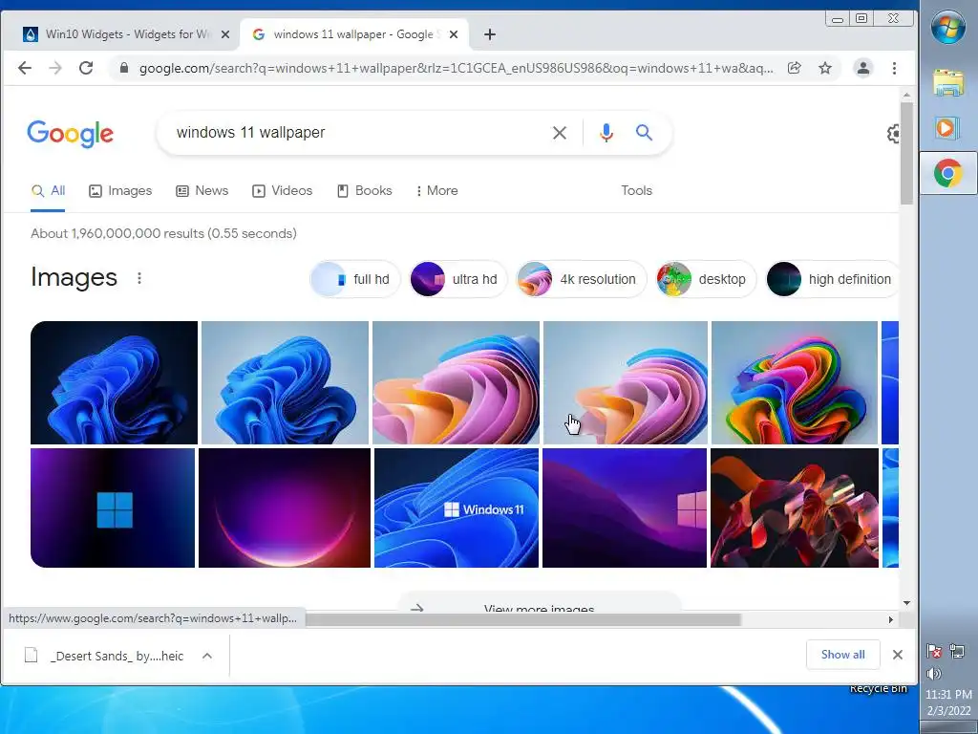Reload the Google search page

[x=86, y=68]
